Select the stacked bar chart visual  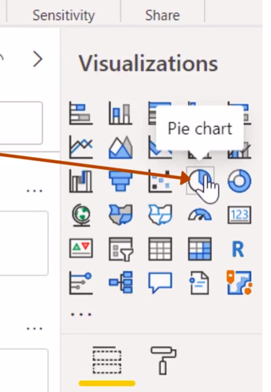click(x=81, y=113)
